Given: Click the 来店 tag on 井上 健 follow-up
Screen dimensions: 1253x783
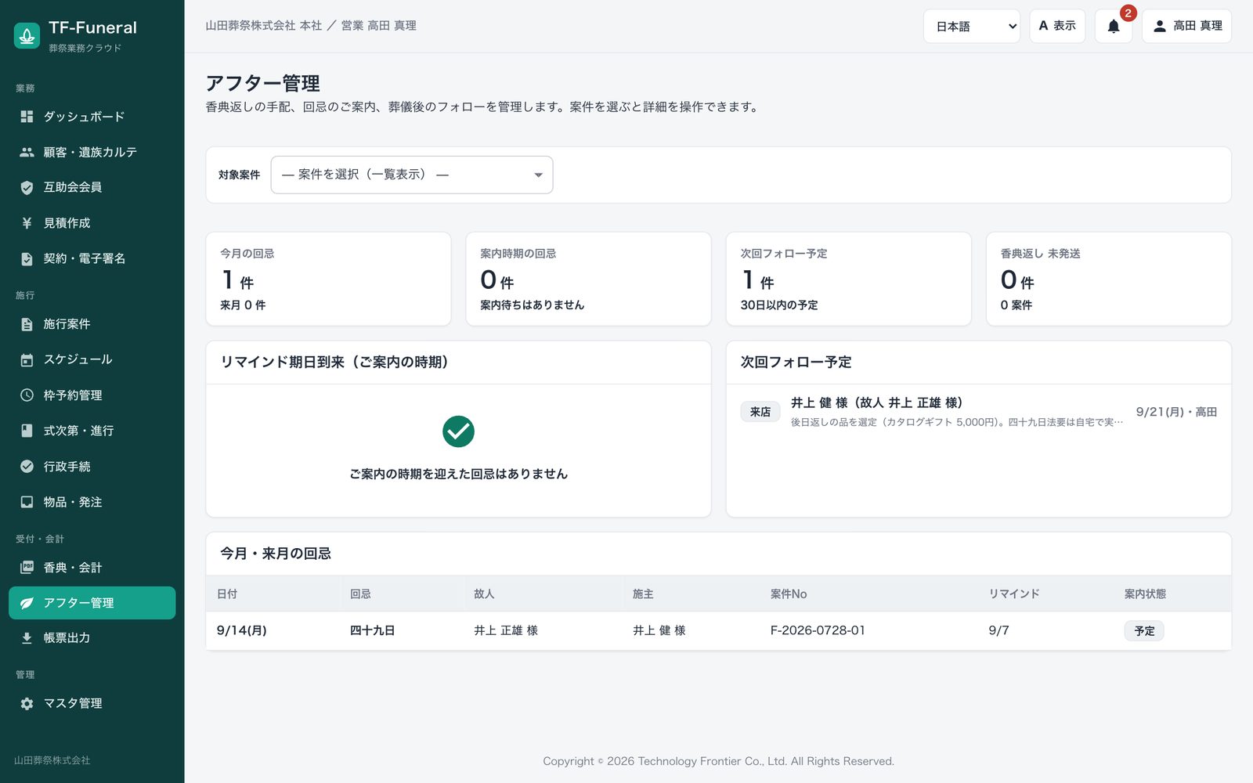Looking at the screenshot, I should pos(760,412).
